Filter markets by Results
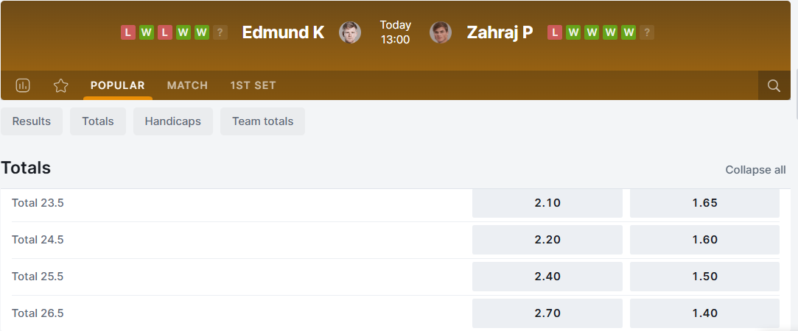 32,121
